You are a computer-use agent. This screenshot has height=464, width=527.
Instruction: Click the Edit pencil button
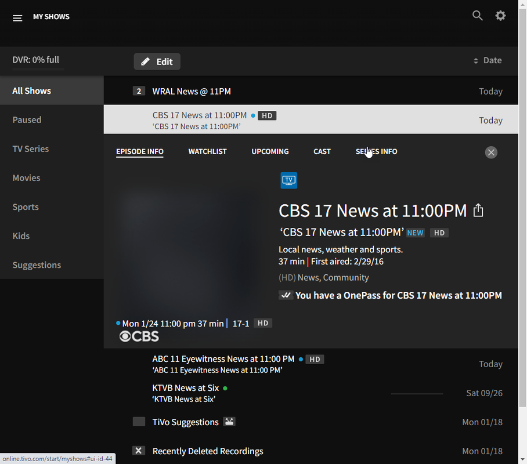click(x=157, y=61)
